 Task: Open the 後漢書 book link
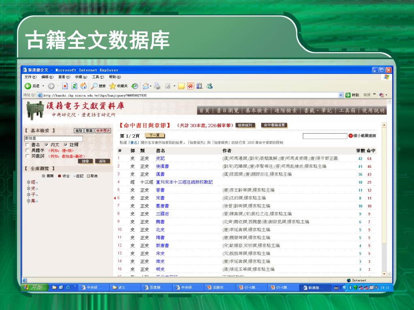tap(163, 166)
